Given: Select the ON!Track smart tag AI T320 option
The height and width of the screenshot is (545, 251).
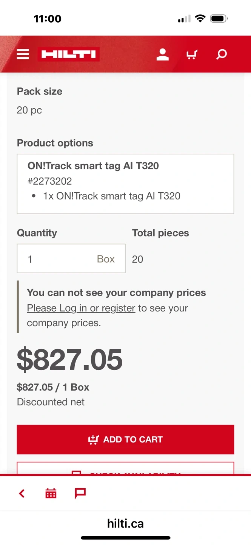Looking at the screenshot, I should (125, 184).
